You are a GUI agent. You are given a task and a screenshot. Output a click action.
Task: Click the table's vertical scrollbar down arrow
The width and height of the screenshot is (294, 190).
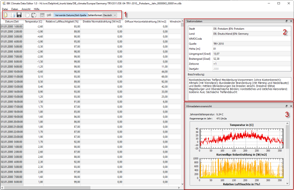pyautogui.click(x=182, y=184)
